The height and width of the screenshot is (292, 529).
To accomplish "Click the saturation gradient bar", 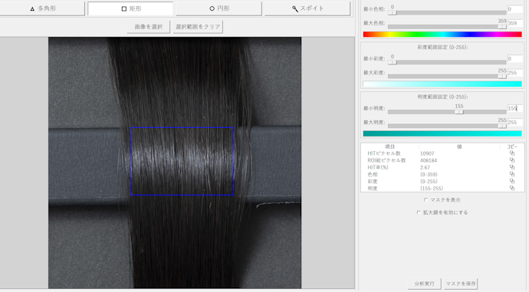I will point(442,84).
